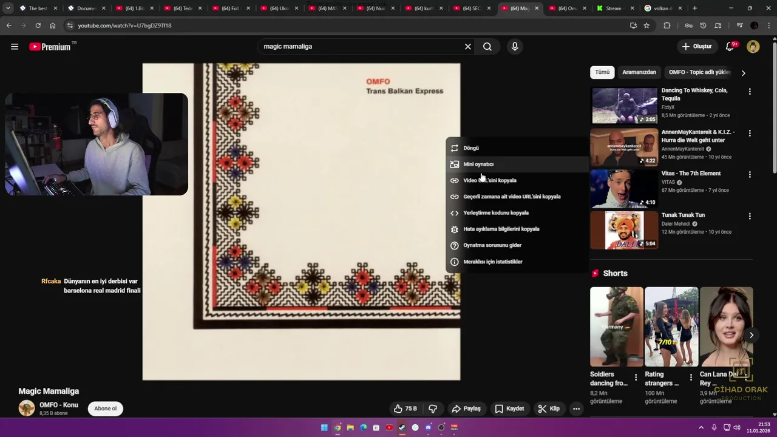Screen dimensions: 777x437
Task: Click the browser address bar URL
Action: (x=124, y=25)
